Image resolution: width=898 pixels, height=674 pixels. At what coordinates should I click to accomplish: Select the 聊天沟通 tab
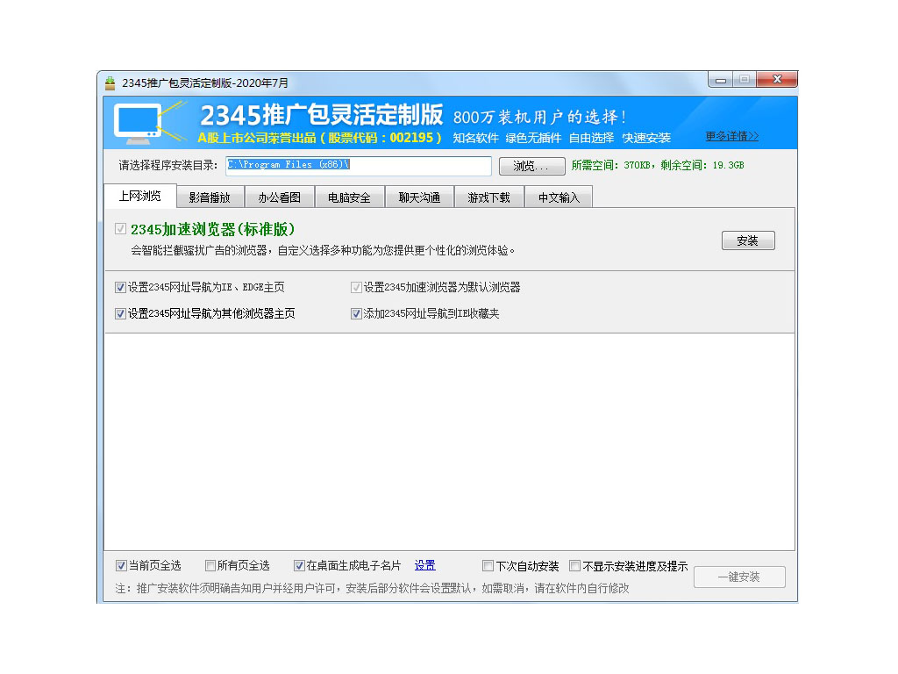click(x=419, y=197)
